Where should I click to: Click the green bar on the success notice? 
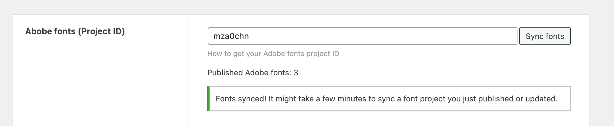[x=208, y=99]
